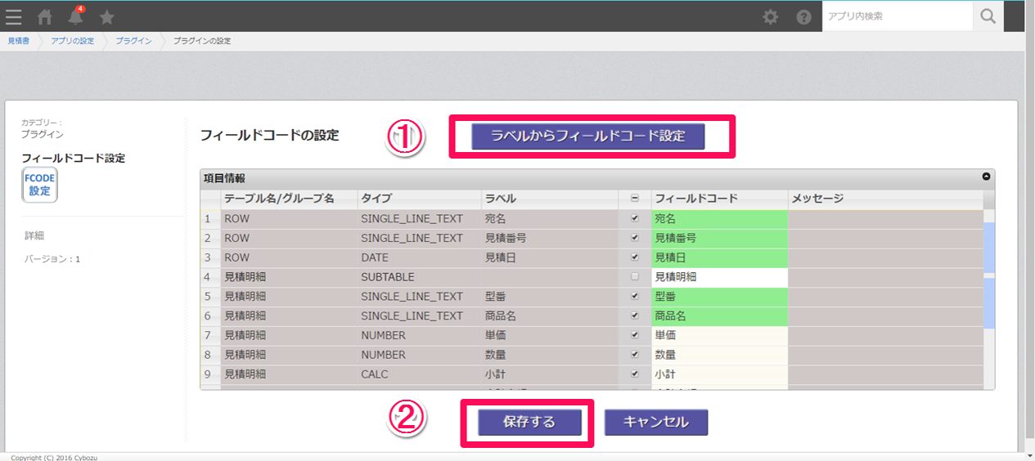Click the 見積明細 table name in row 5
Viewport: 1035px width, 461px height.
(289, 297)
